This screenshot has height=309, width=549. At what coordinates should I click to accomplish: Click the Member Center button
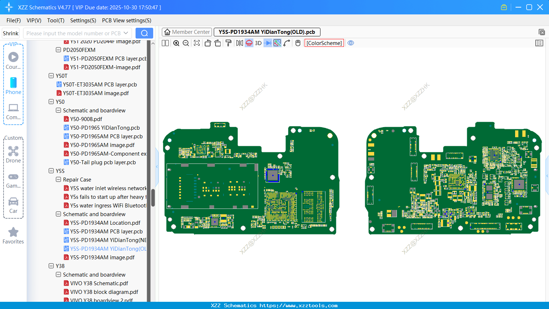coord(187,32)
